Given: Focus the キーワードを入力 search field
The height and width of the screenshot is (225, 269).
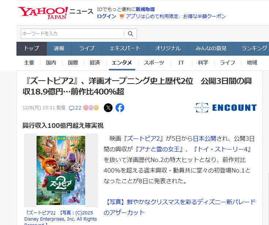Looking at the screenshot, I should [x=72, y=34].
